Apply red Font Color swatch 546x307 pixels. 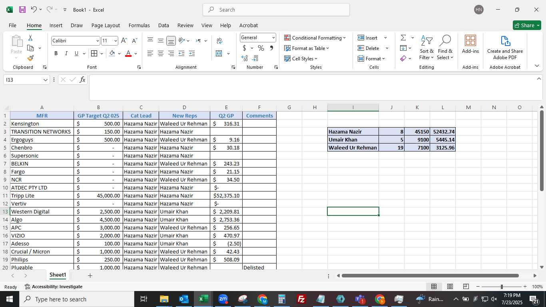click(x=128, y=53)
